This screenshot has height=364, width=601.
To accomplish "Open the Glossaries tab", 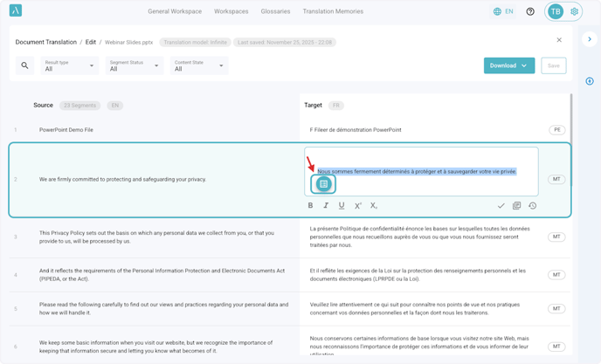I will pyautogui.click(x=275, y=12).
